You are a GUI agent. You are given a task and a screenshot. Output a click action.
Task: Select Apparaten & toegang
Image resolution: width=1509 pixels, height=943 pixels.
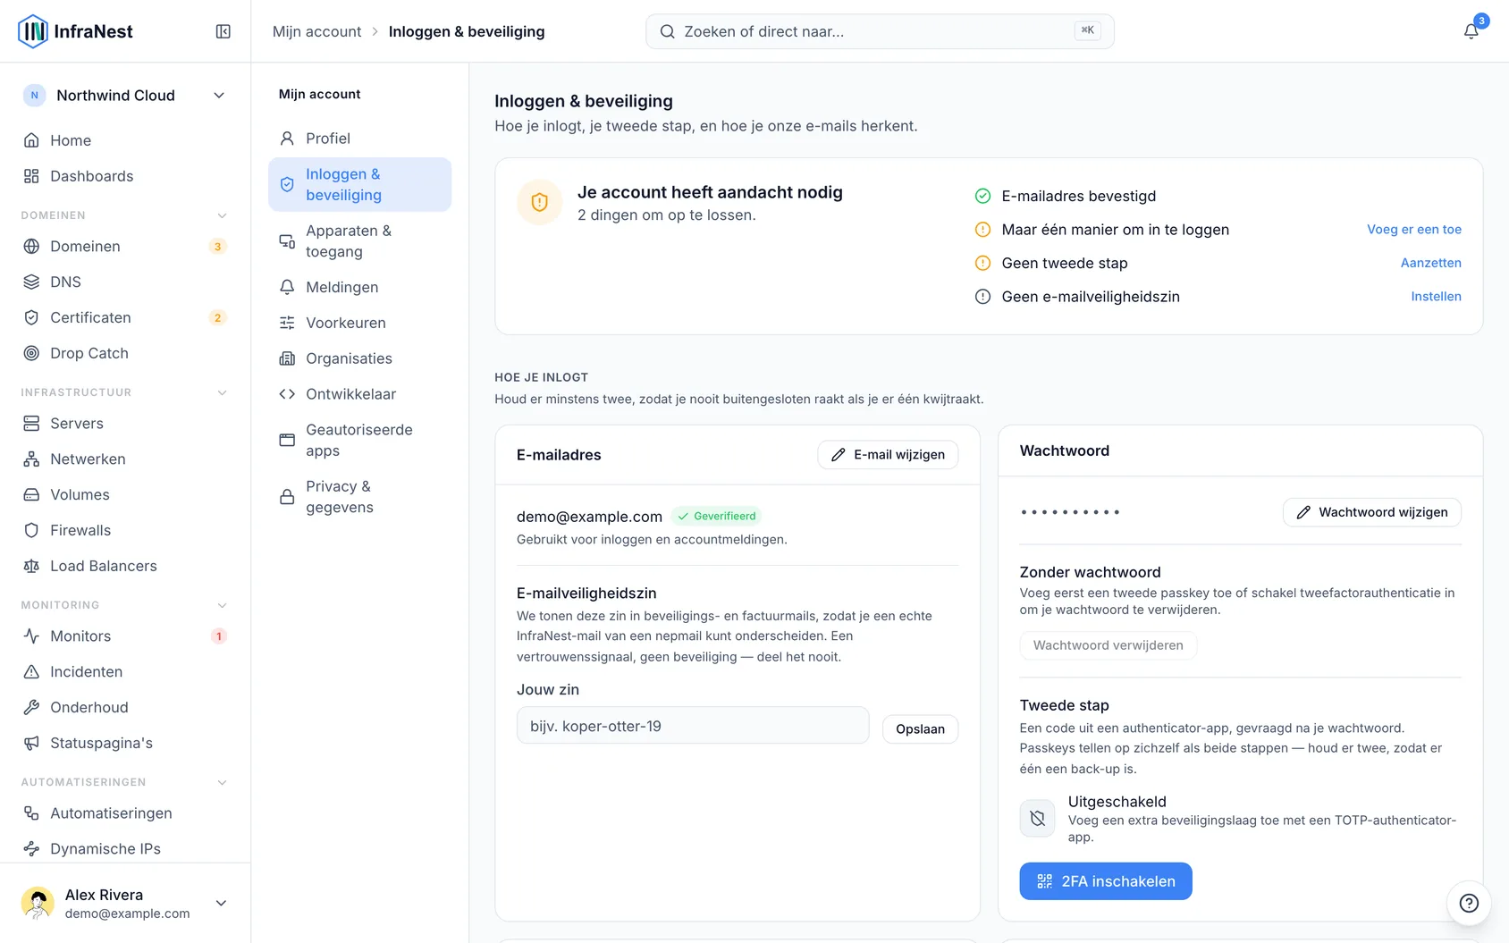click(360, 241)
